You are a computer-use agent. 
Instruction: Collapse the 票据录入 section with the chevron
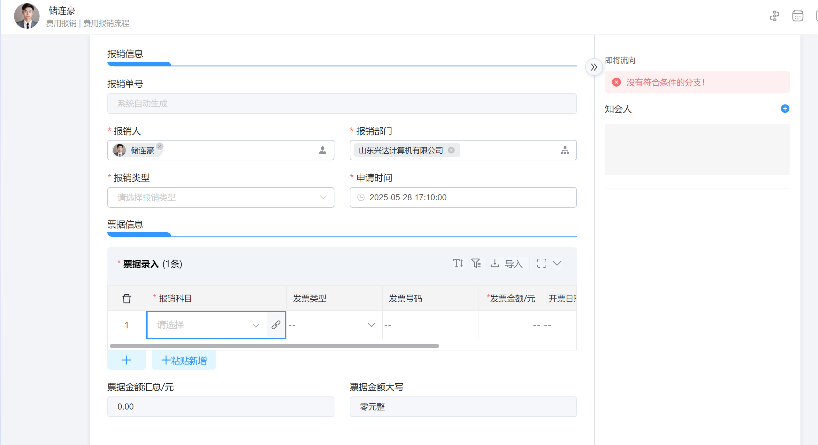557,263
